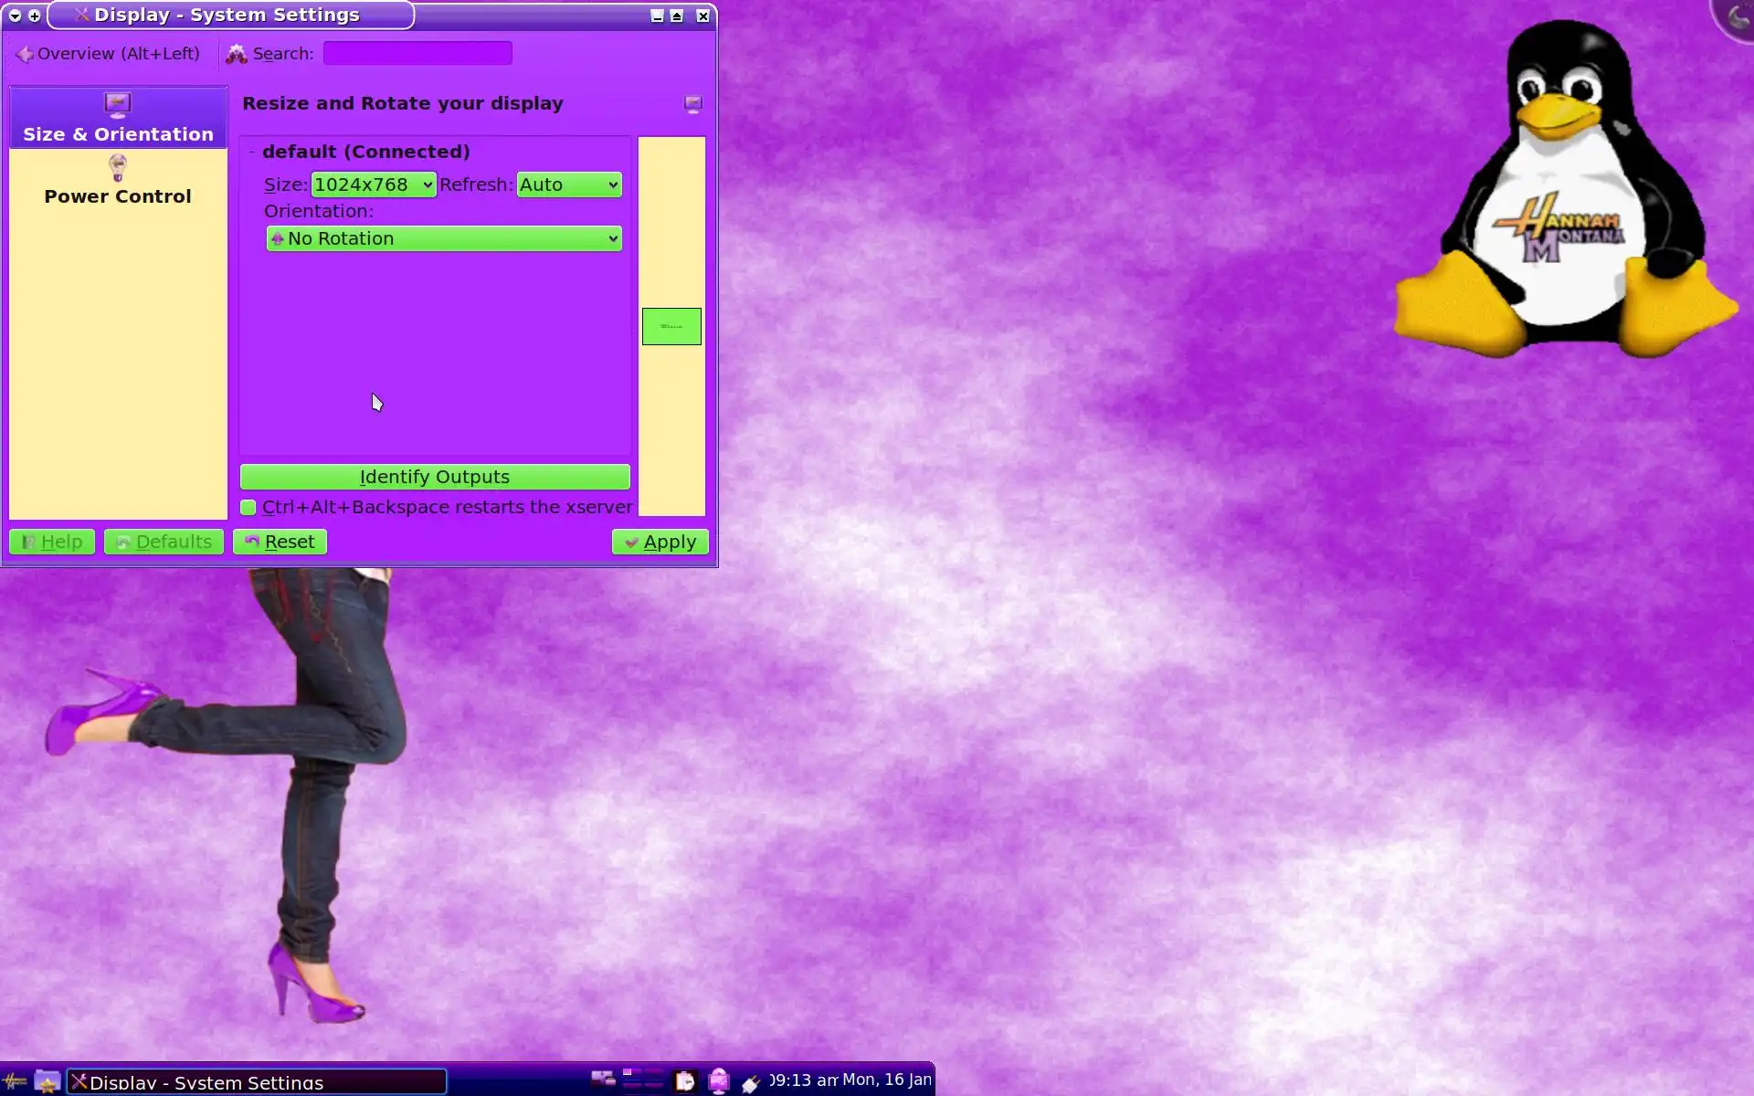Click the Apply button

coord(660,542)
